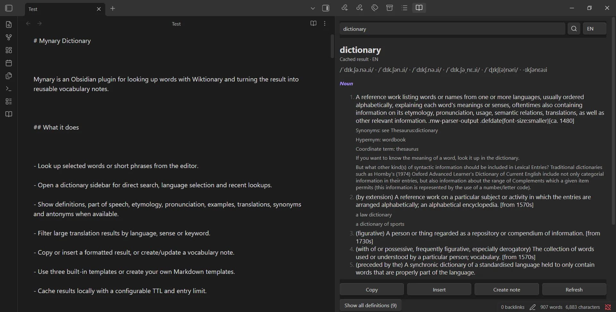616x312 pixels.
Task: Select the dictionary sidebar tab
Action: [419, 8]
